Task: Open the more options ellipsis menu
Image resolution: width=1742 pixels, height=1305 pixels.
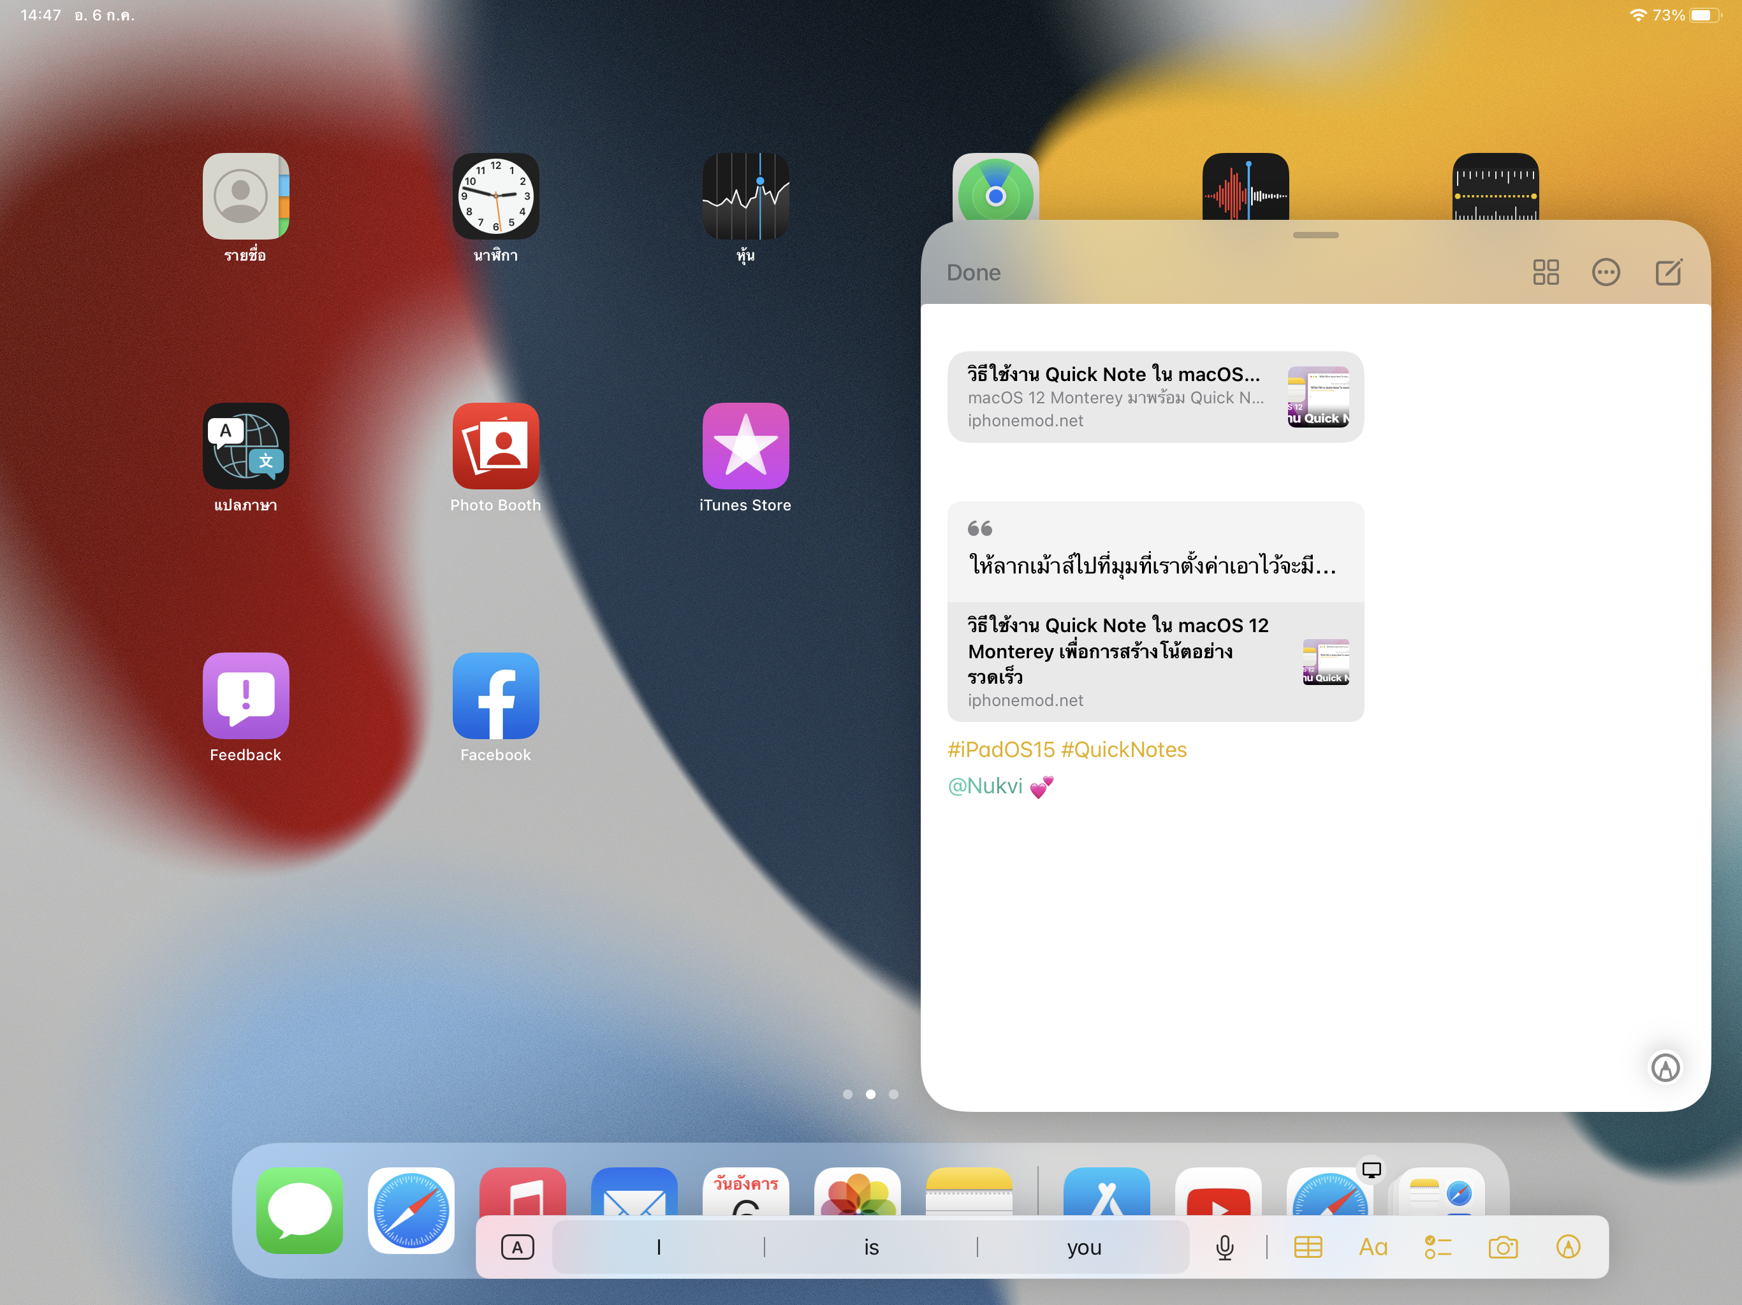Action: (x=1605, y=272)
